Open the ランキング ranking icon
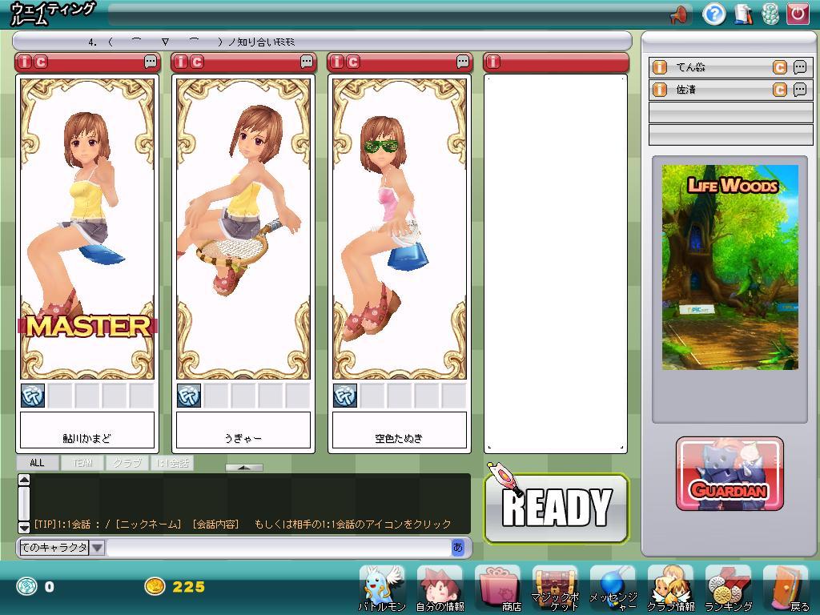This screenshot has height=615, width=820. pos(728,588)
